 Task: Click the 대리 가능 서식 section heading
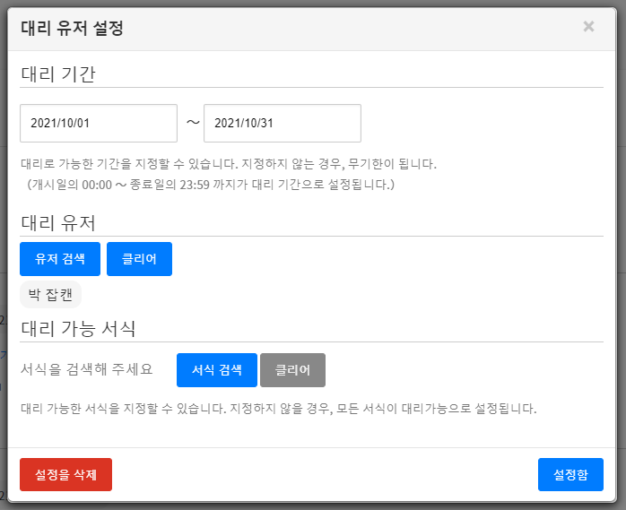[77, 327]
